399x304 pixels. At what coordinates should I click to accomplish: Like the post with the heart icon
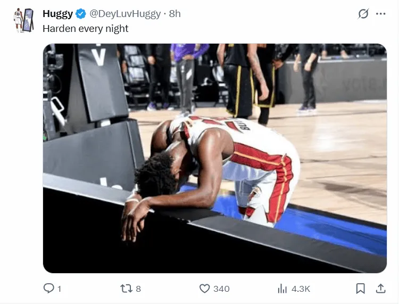[x=205, y=289]
